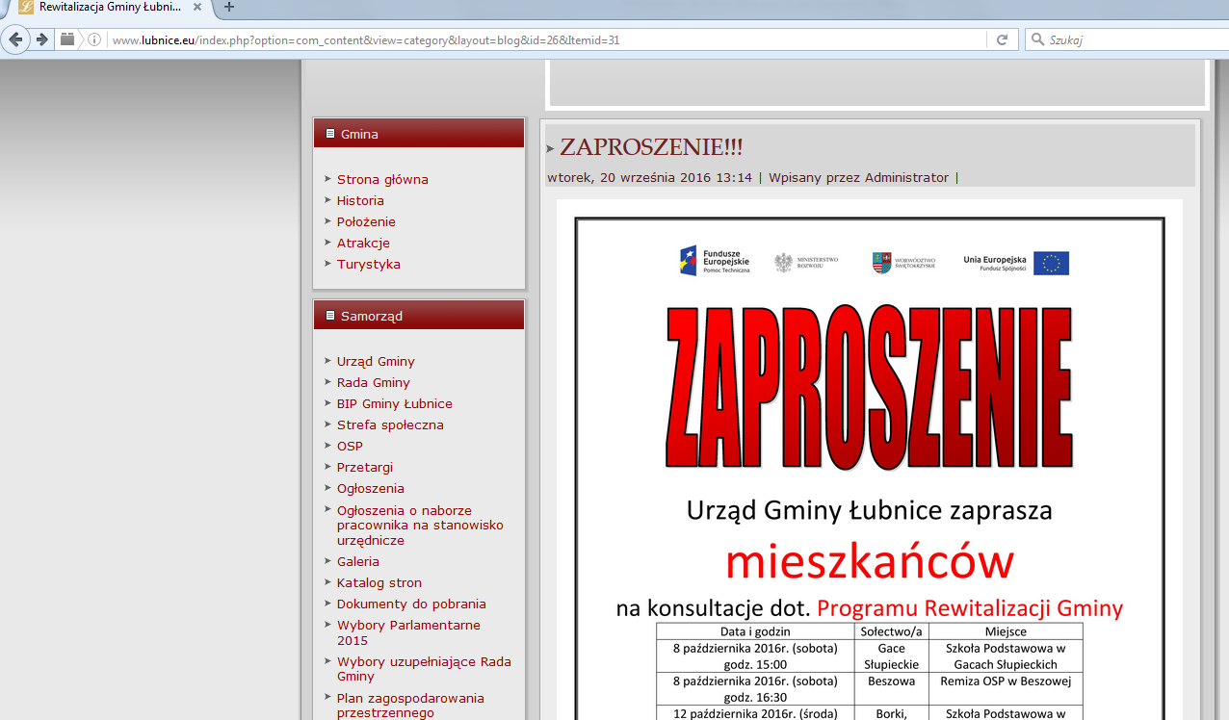Open the Rada Gminy page

click(374, 382)
